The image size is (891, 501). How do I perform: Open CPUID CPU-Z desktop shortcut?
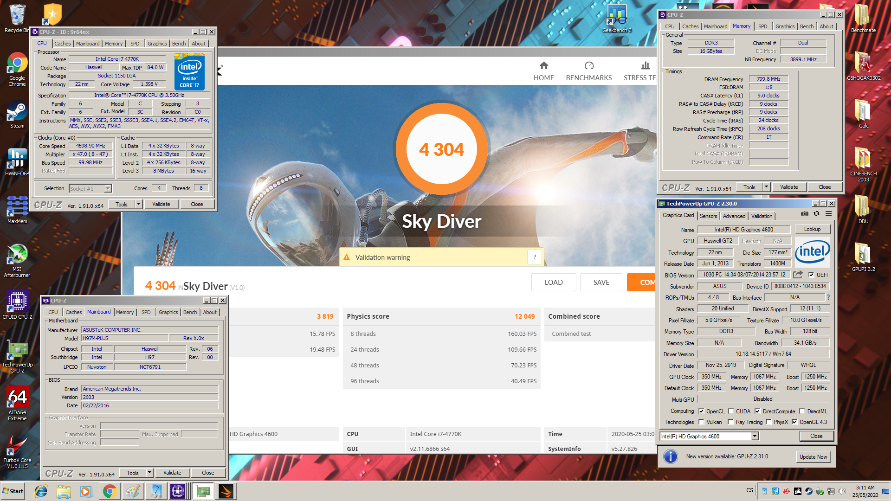17,305
